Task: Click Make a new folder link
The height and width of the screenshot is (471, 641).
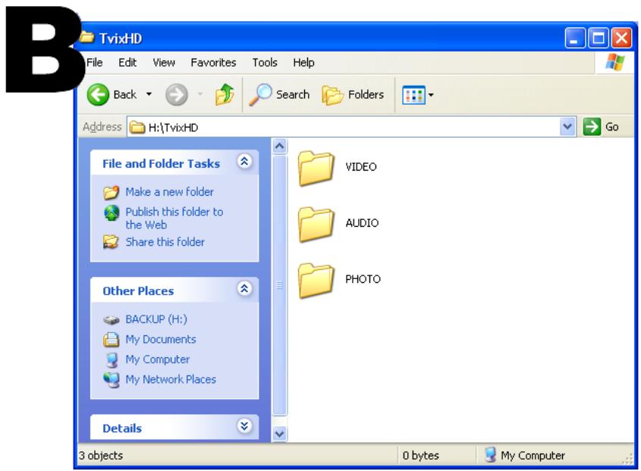Action: (170, 192)
